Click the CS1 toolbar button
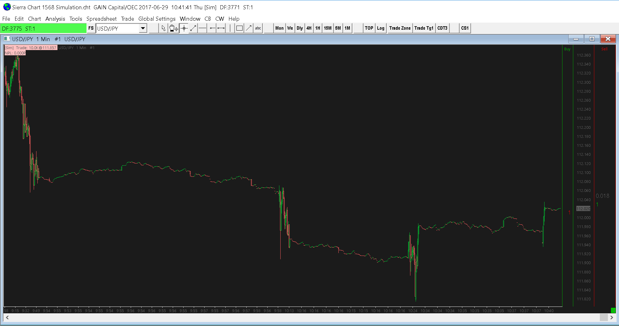The width and height of the screenshot is (619, 326). click(465, 28)
